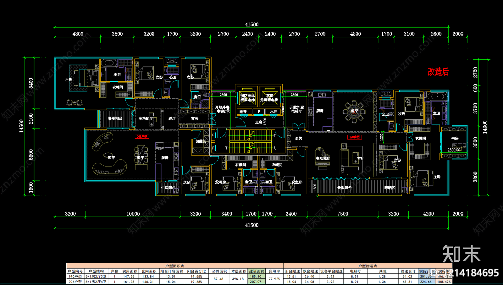Viewport: 503px width, 285px height.
Task: Select the 2800.00 annotation in 书房
Action: pos(454,150)
